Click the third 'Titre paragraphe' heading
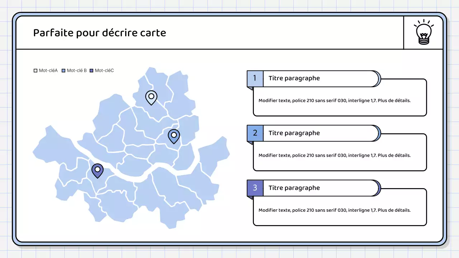Screen dimensions: 459x258 point(294,188)
